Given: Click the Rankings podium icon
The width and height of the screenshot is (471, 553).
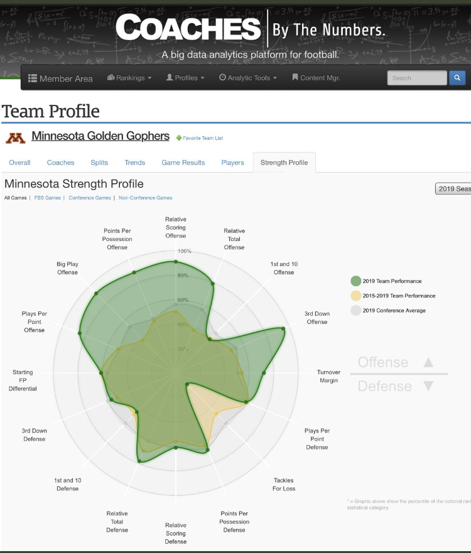Looking at the screenshot, I should tap(111, 77).
